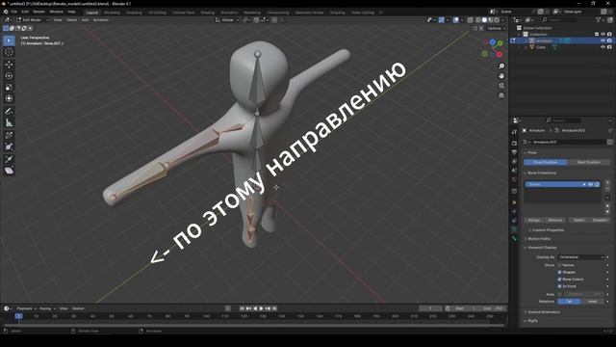616x347 pixels.
Task: Select the Scale tool
Action: (9, 88)
